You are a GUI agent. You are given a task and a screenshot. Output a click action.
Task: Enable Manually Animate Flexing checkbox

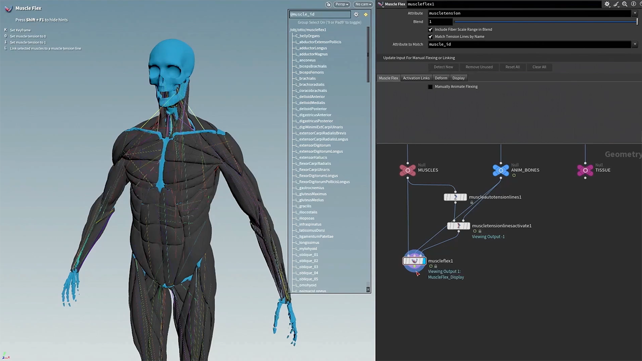[x=430, y=87]
